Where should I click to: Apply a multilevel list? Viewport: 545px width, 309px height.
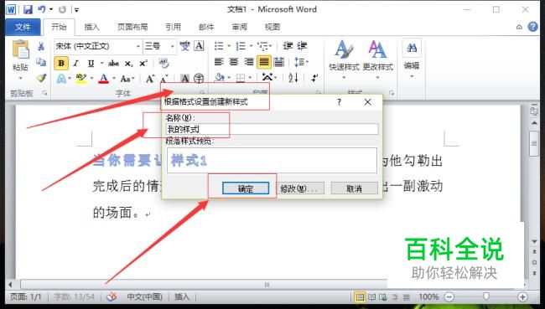tap(262, 46)
